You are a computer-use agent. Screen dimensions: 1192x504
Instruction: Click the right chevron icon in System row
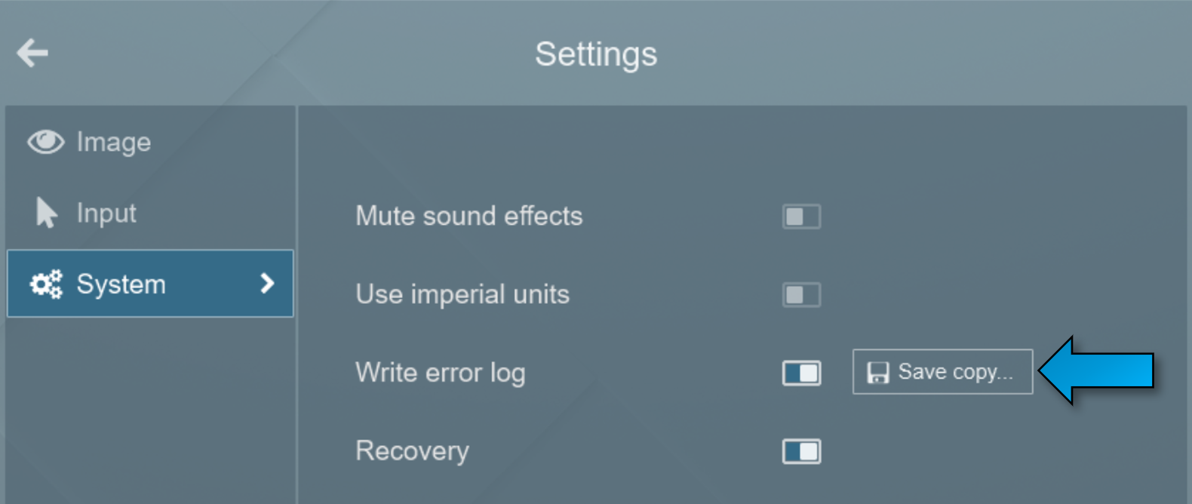(x=267, y=284)
